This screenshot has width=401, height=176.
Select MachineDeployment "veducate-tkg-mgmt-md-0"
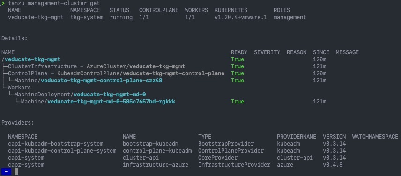[80, 95]
